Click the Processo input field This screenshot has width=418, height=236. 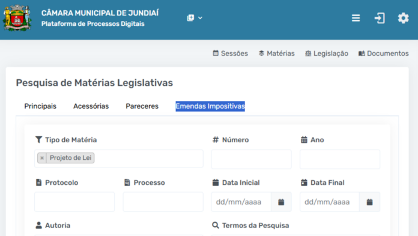[x=163, y=202]
